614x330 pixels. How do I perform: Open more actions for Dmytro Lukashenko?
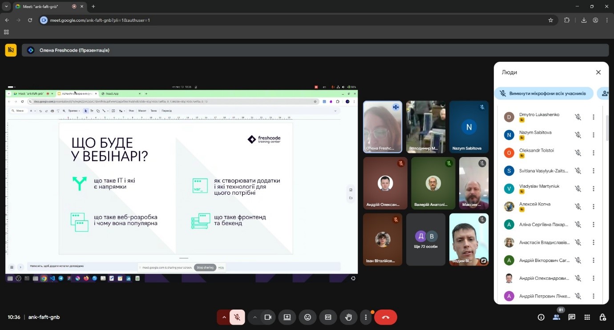click(594, 117)
